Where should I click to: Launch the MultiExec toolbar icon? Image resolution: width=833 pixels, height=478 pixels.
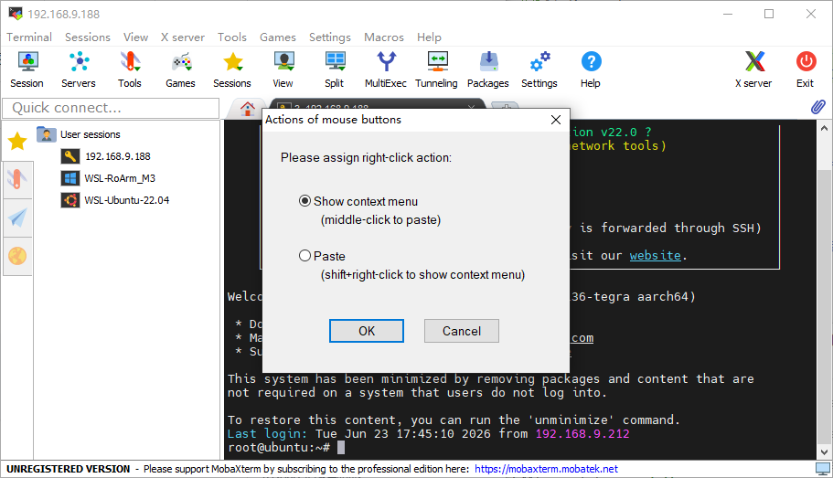tap(386, 69)
